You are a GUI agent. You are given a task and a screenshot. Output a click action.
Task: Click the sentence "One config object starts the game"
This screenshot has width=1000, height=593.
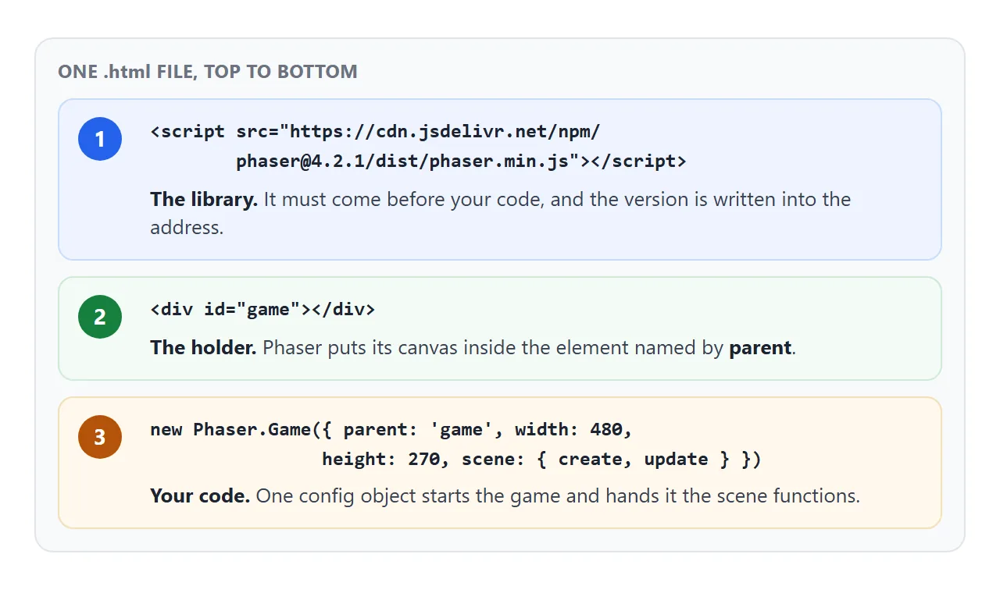558,495
